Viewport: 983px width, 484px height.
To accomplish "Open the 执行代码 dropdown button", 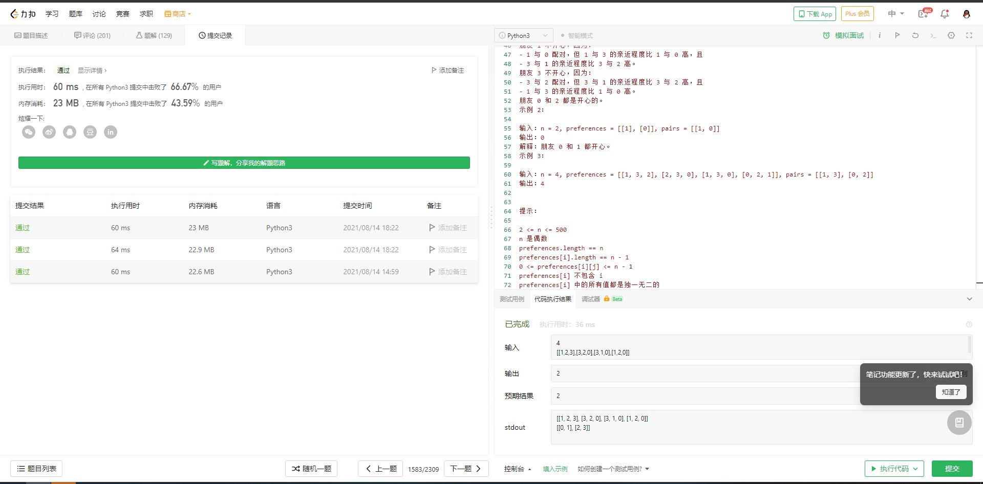I will [x=894, y=469].
